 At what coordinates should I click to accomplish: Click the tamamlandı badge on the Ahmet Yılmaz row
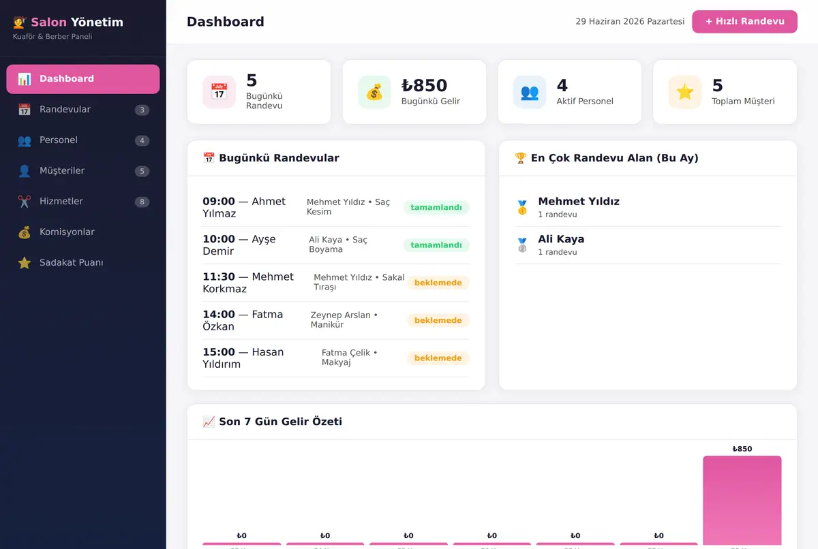tap(436, 208)
